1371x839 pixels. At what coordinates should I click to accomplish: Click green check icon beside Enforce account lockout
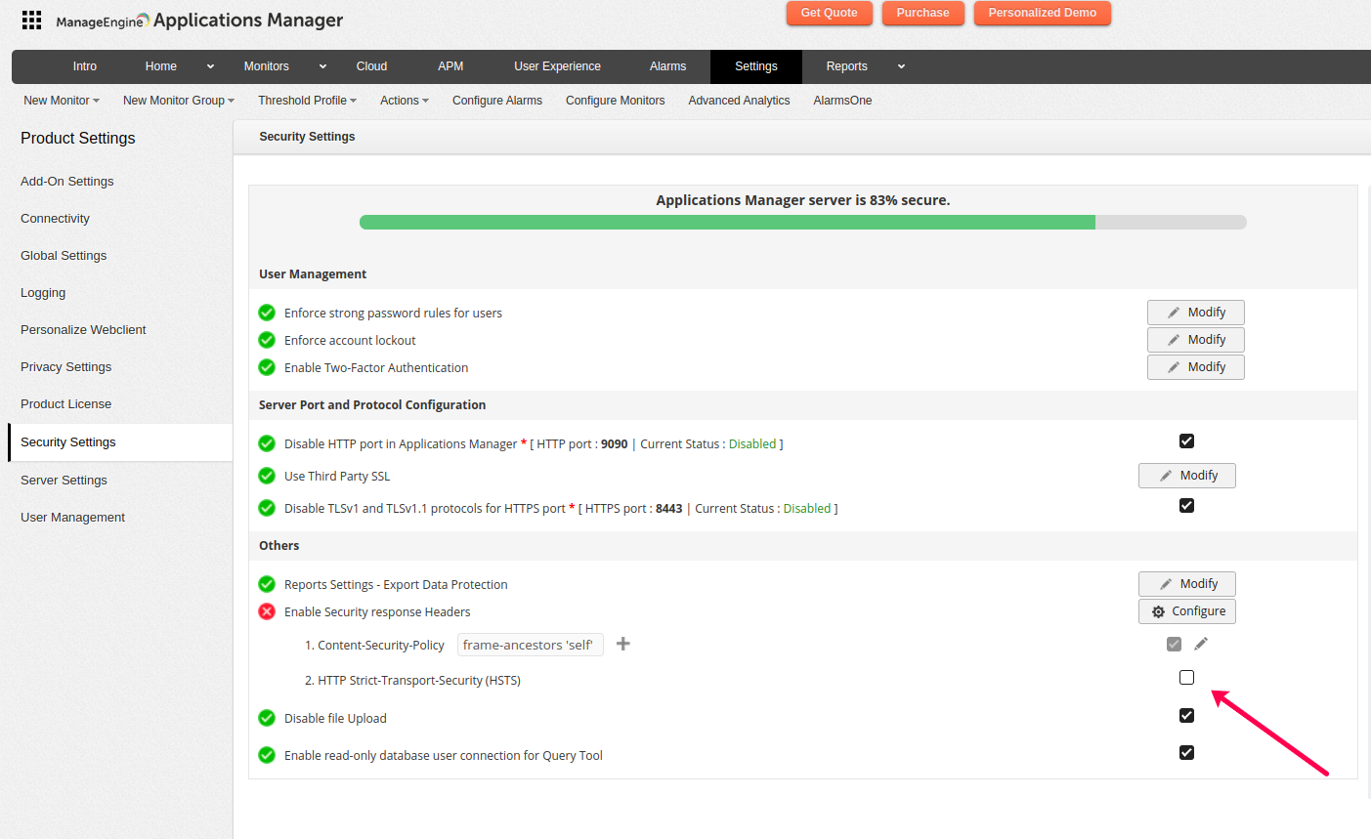tap(267, 340)
